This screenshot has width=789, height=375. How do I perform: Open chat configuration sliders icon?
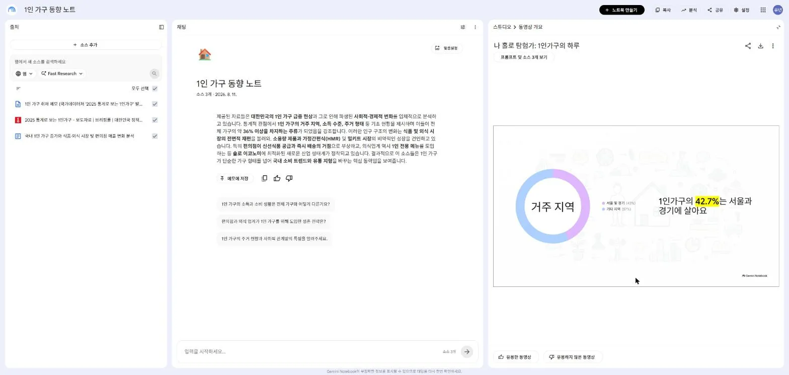(x=463, y=27)
